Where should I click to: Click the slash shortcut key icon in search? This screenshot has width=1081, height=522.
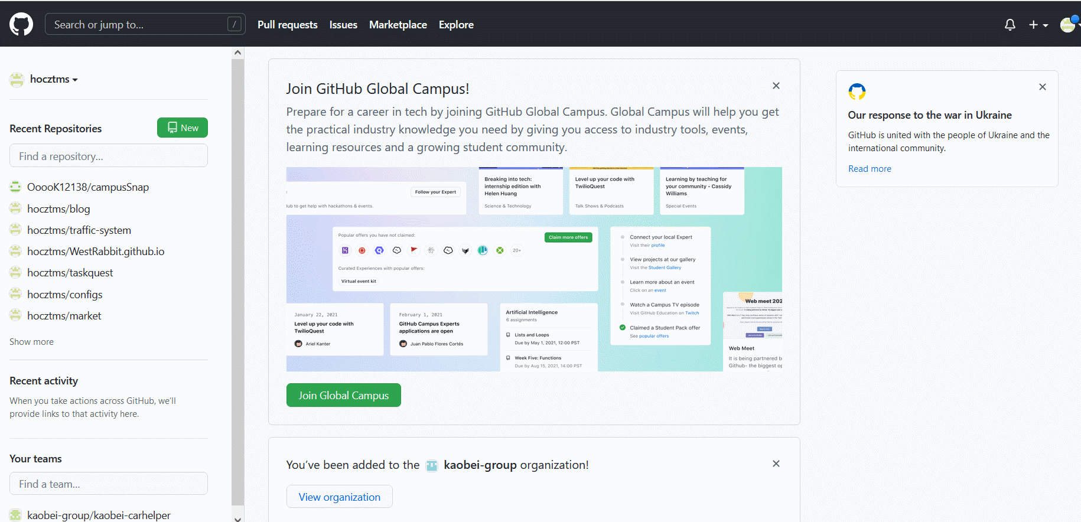(235, 24)
